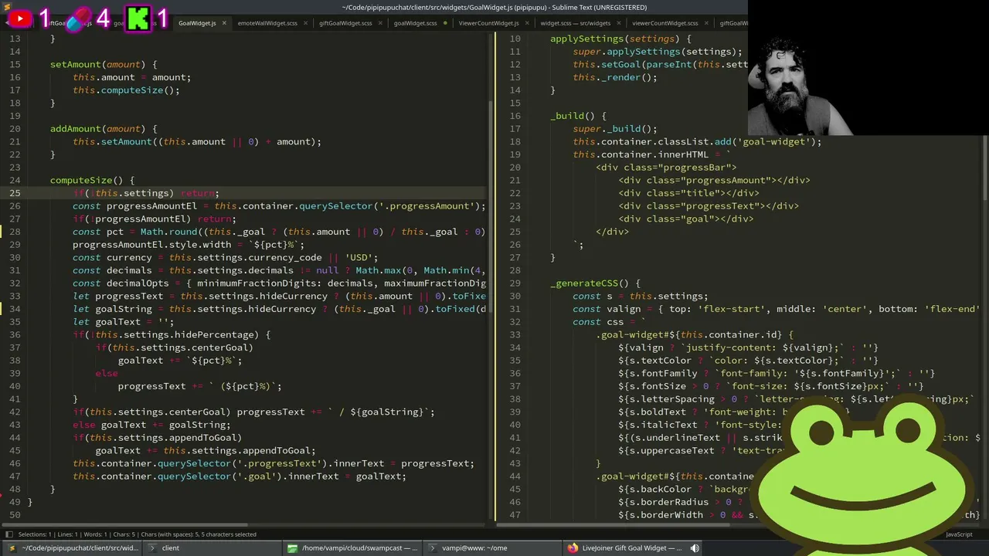Click the 'USD' string in left pane
989x556 pixels.
pyautogui.click(x=359, y=258)
